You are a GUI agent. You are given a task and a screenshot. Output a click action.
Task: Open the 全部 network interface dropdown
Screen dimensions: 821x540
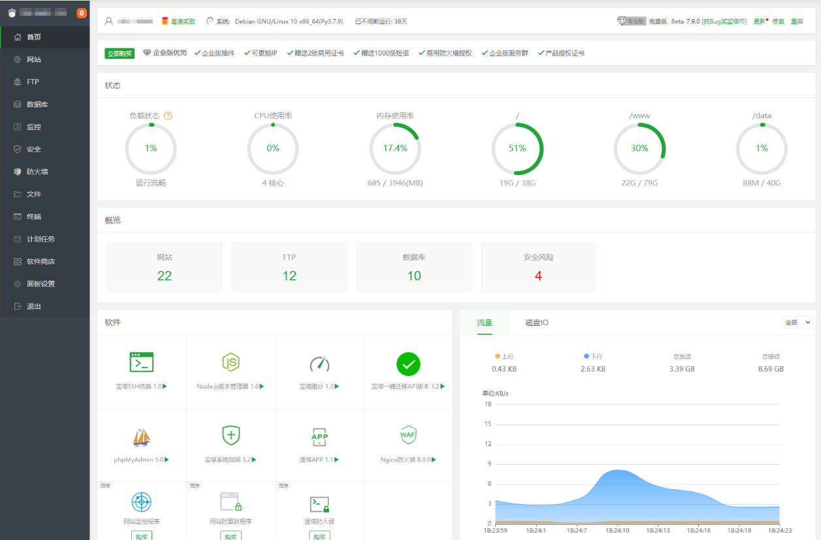pos(797,322)
